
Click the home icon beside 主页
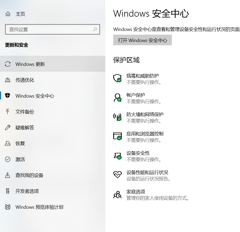pyautogui.click(x=8, y=14)
